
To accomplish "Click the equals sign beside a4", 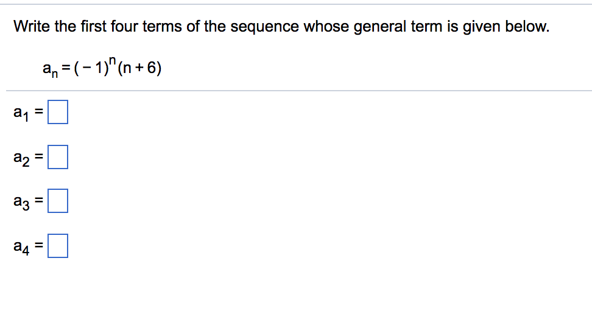I will pos(39,245).
